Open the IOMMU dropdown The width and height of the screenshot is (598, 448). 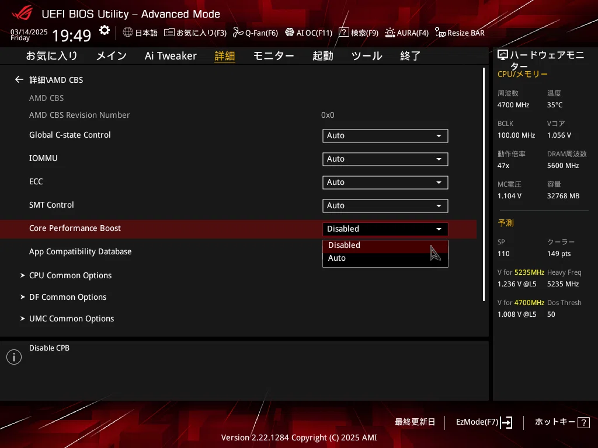[x=385, y=159]
